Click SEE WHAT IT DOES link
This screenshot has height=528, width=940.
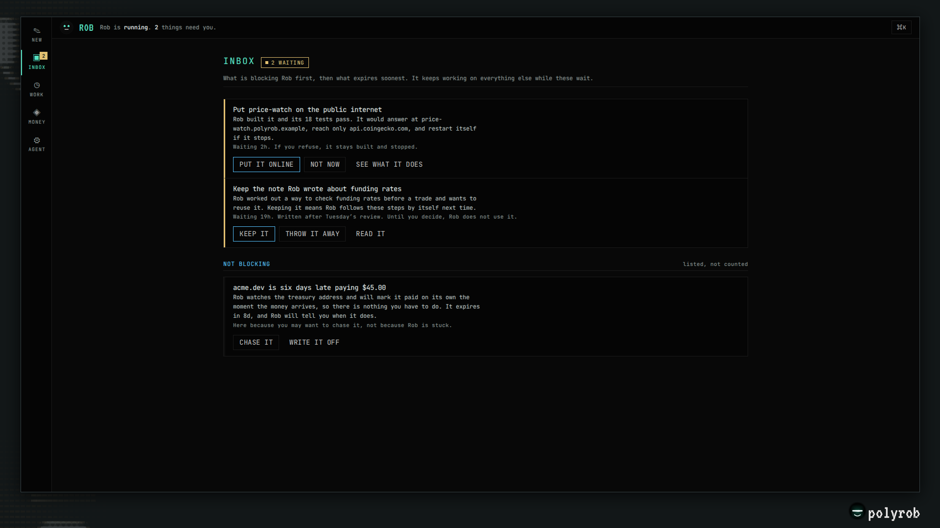(389, 164)
